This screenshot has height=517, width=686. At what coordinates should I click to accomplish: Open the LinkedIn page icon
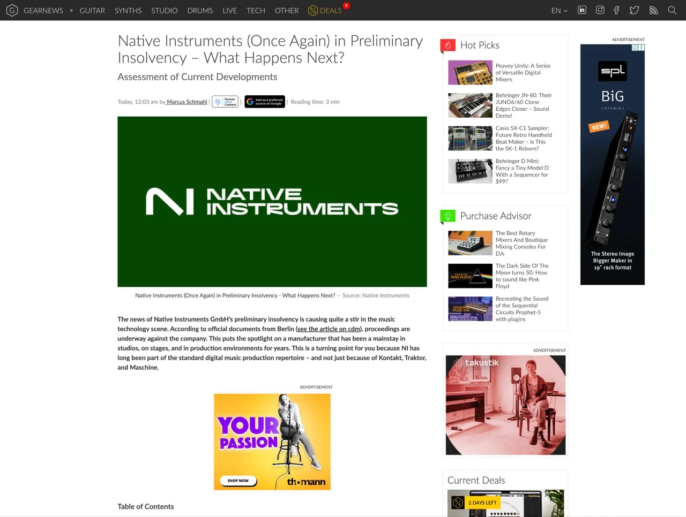[581, 10]
